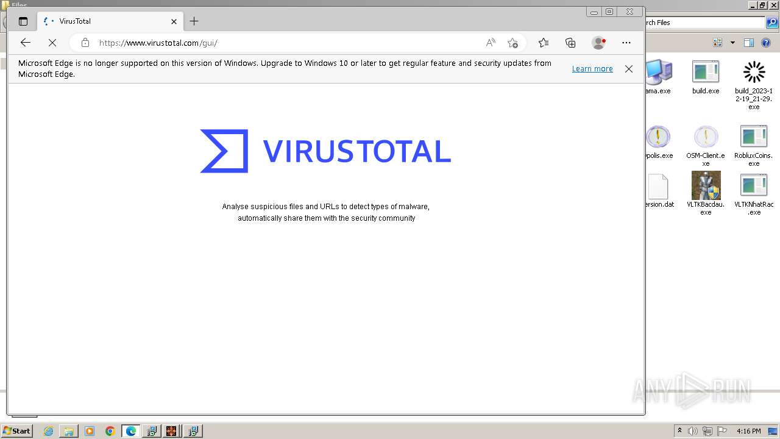The width and height of the screenshot is (780, 439).
Task: Open the Favorites list
Action: 544,43
